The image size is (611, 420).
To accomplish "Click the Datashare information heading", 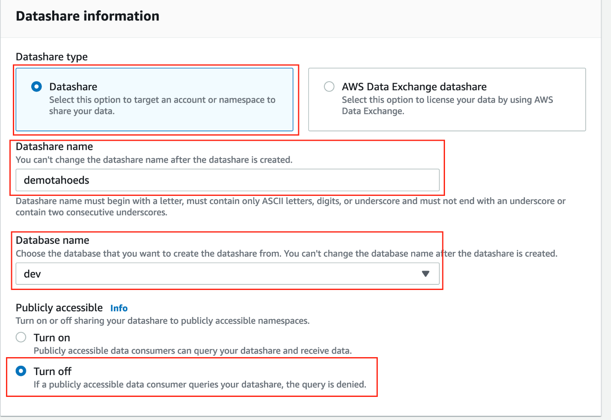I will (x=87, y=16).
